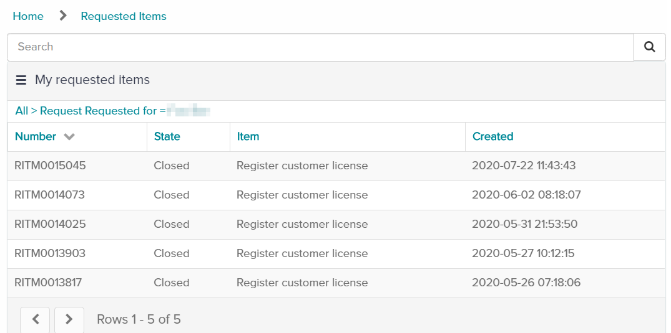The height and width of the screenshot is (333, 671).
Task: Click the Request Requested for filter condition
Action: click(x=98, y=111)
